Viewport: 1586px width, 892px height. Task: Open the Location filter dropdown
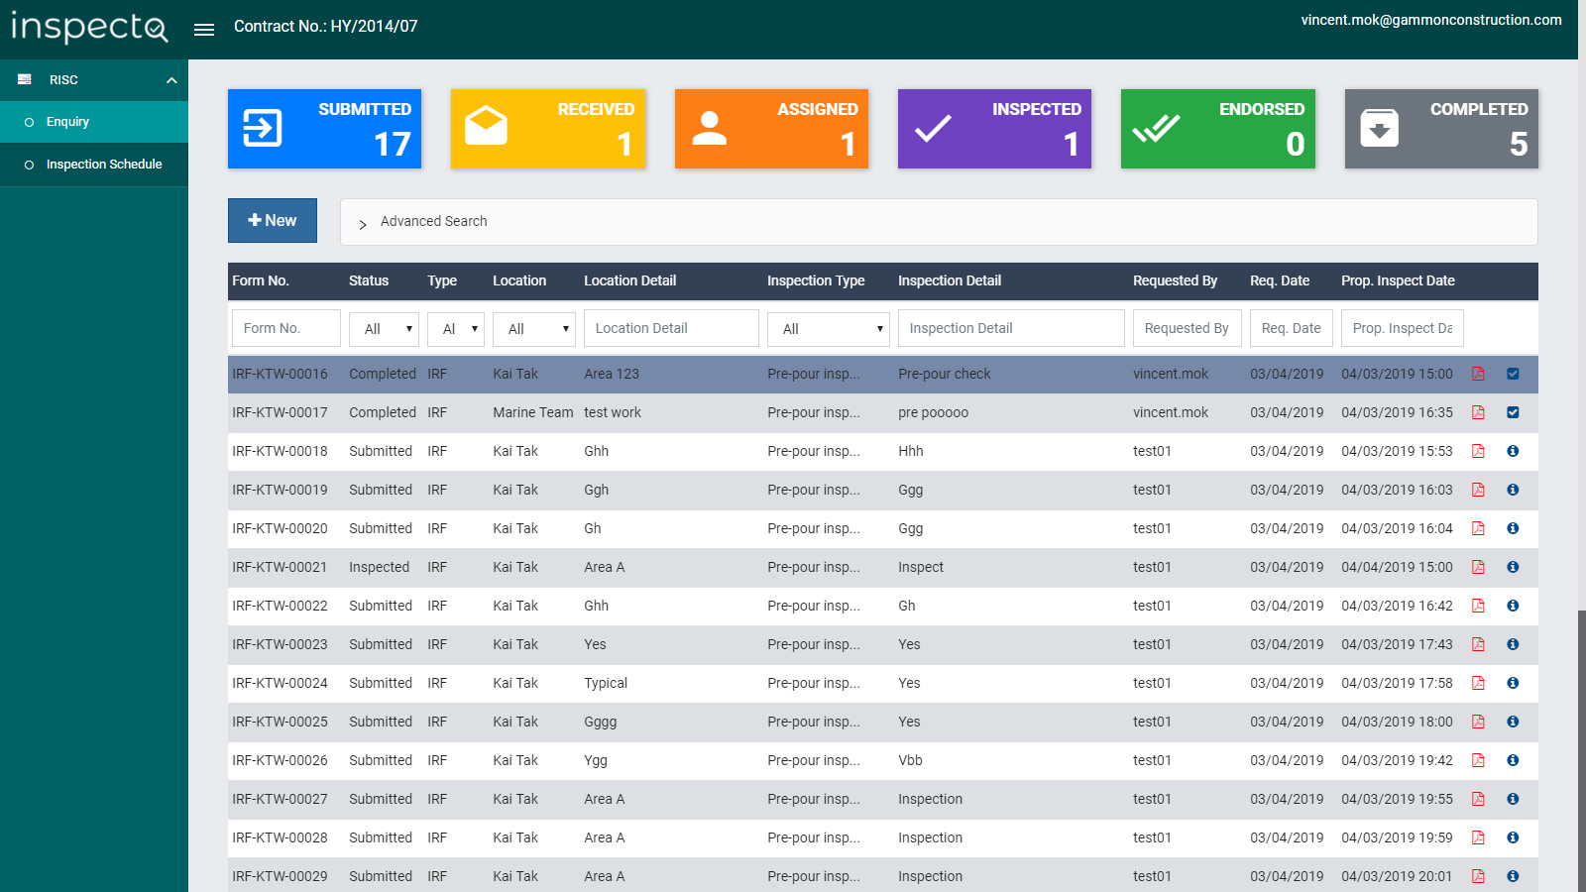(x=534, y=329)
